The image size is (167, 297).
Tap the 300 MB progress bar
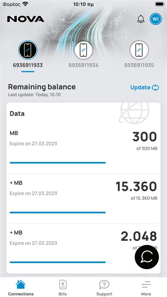[x=58, y=163]
